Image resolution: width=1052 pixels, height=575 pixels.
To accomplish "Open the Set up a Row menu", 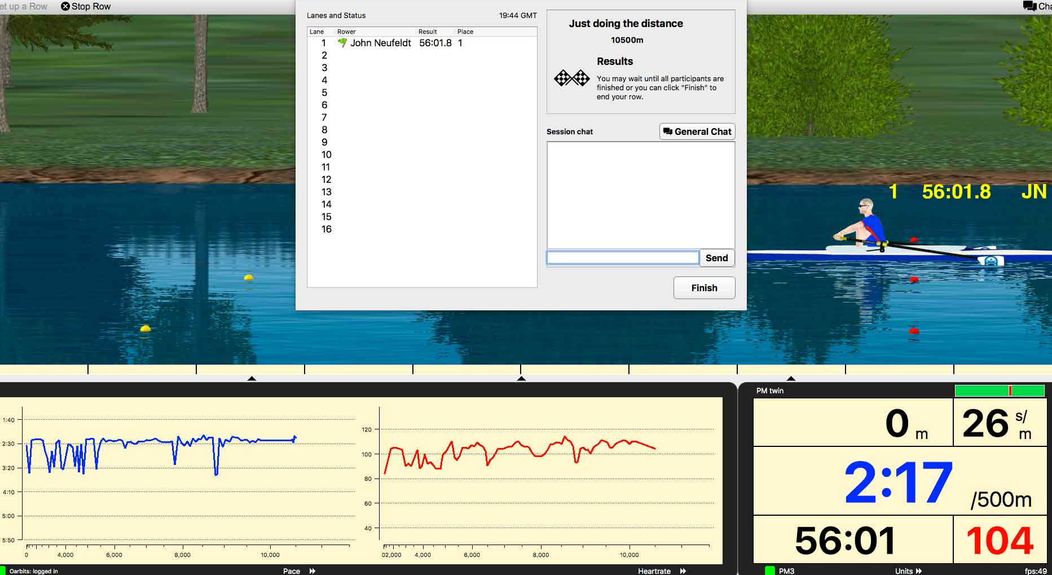I will (x=24, y=6).
